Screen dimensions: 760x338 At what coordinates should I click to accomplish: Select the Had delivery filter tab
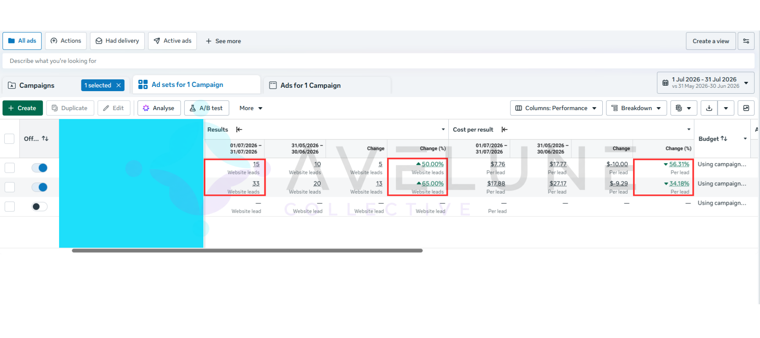pos(117,41)
